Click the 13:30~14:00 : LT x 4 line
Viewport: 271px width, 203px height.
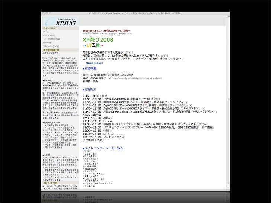[97, 121]
